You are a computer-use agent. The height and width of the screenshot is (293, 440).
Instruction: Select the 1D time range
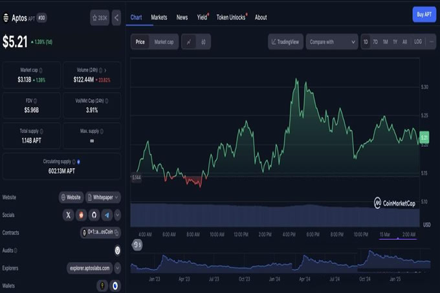click(x=366, y=42)
